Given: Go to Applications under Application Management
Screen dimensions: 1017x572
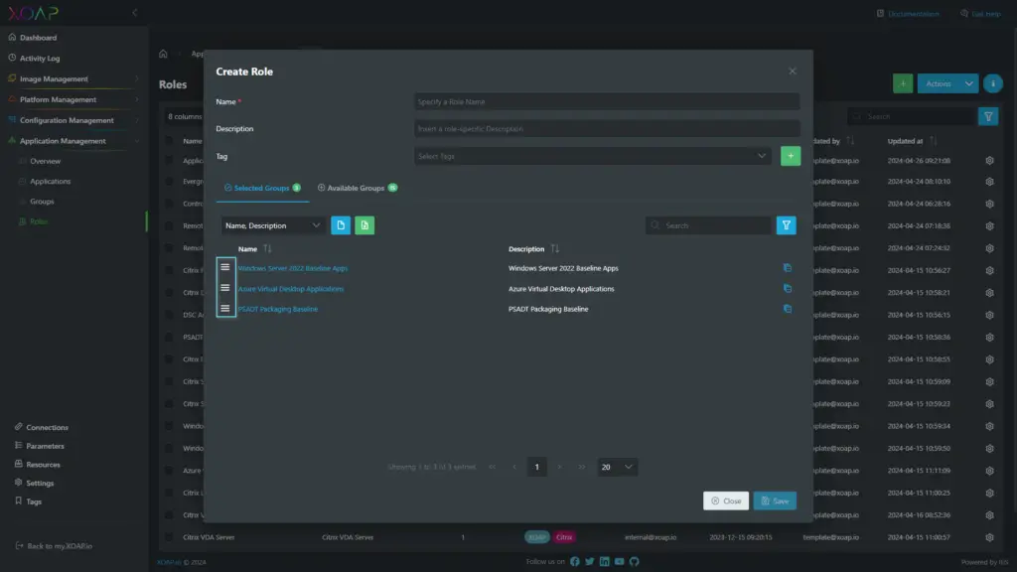Looking at the screenshot, I should 50,182.
